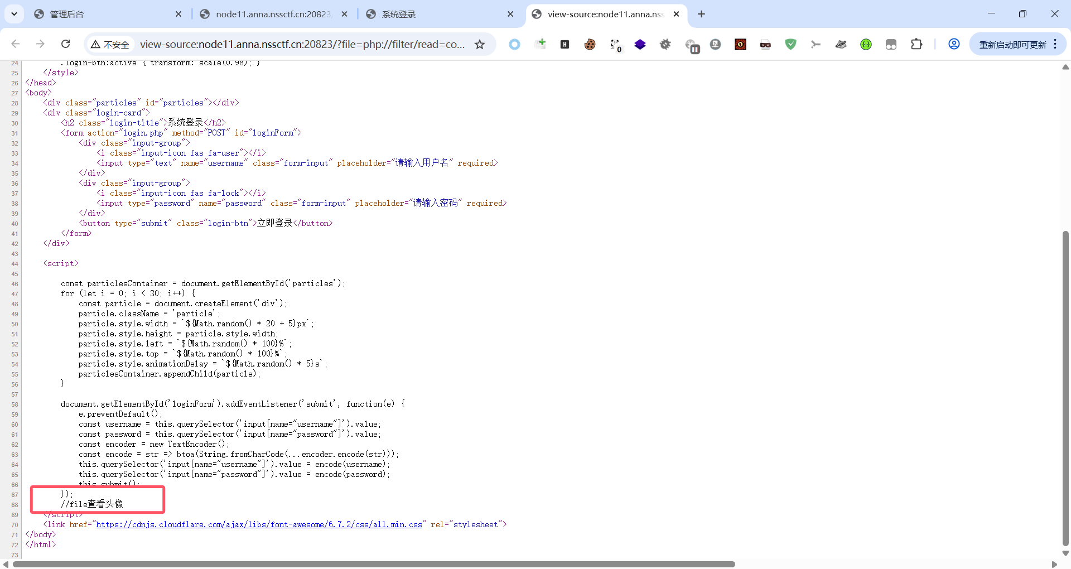Click the 系统登录 h2 title line
The height and width of the screenshot is (569, 1071).
pyautogui.click(x=143, y=123)
